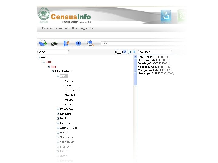Expand the Rae Bareli tree node
The height and width of the screenshot is (163, 218).
click(58, 114)
